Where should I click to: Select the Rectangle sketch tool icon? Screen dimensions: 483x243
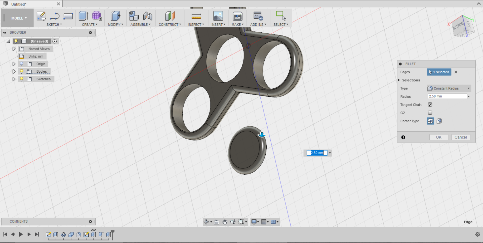point(68,16)
